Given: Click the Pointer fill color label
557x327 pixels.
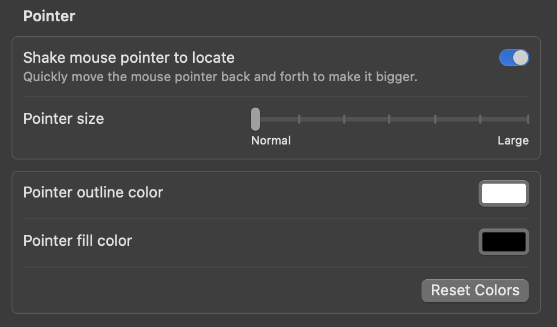Looking at the screenshot, I should (x=77, y=241).
